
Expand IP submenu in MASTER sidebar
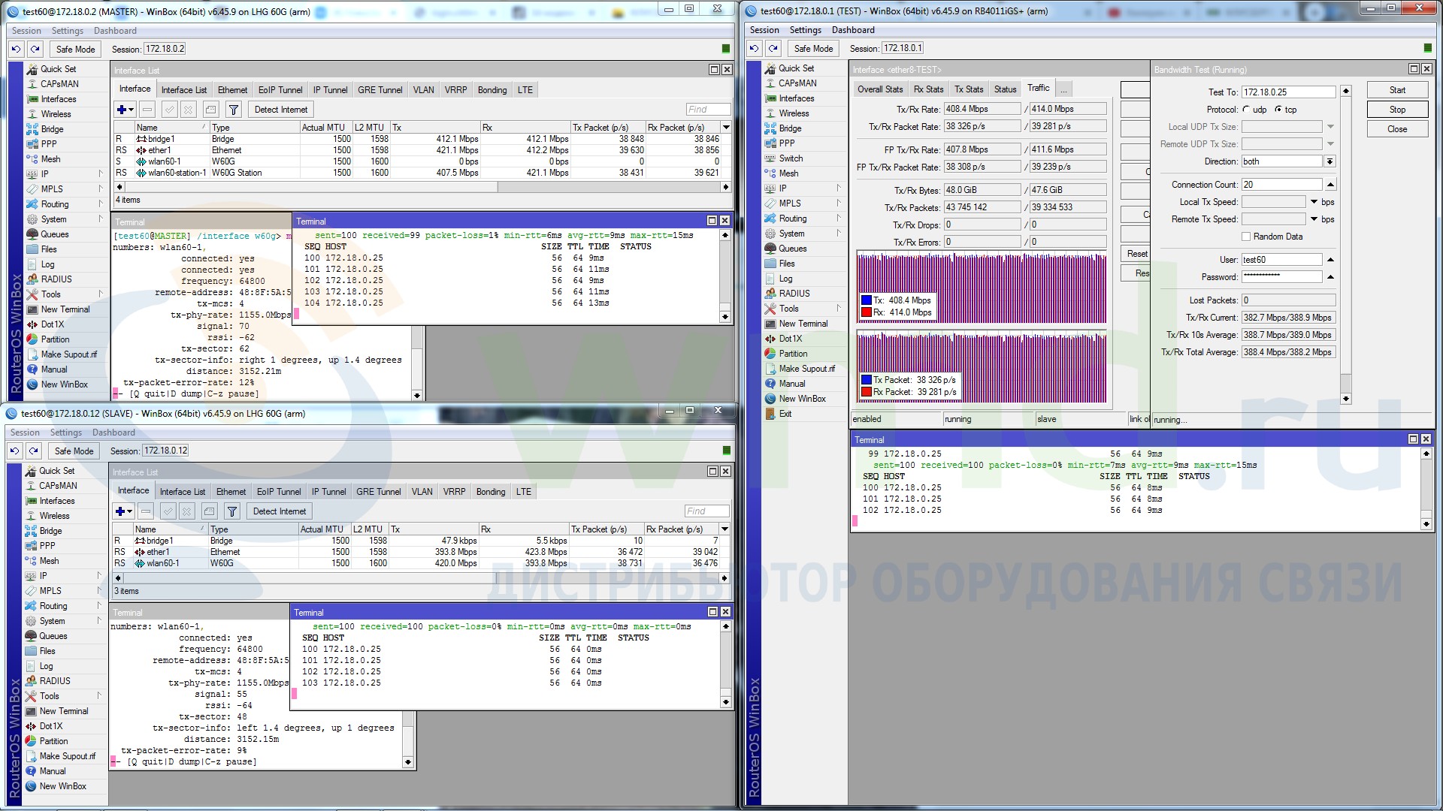tap(100, 174)
